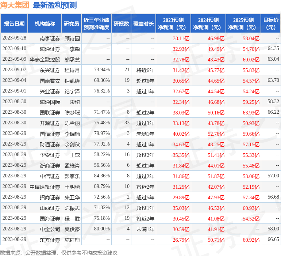The height and width of the screenshot is (256, 281).
Task: Select the 研报数 column header
Action: point(121,23)
